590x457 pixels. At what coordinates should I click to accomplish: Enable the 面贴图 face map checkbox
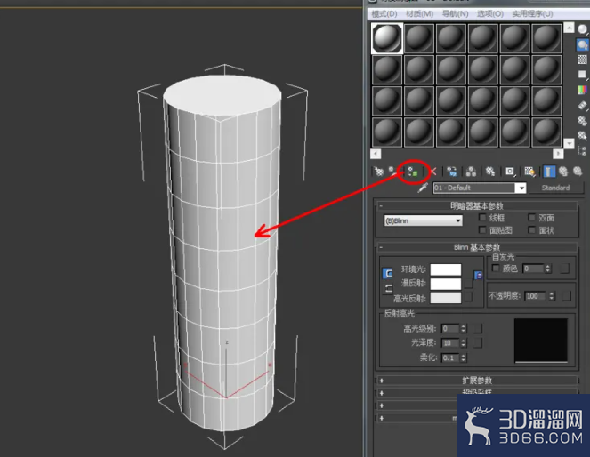click(x=482, y=230)
